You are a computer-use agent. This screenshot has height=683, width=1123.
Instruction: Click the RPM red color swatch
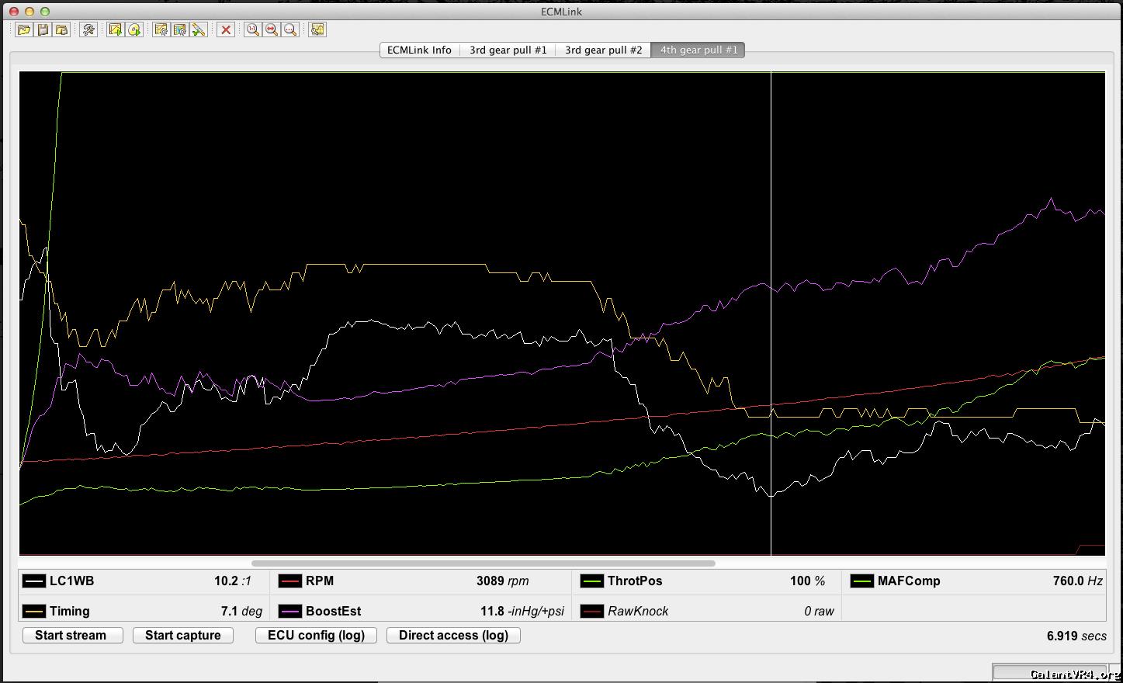point(289,581)
